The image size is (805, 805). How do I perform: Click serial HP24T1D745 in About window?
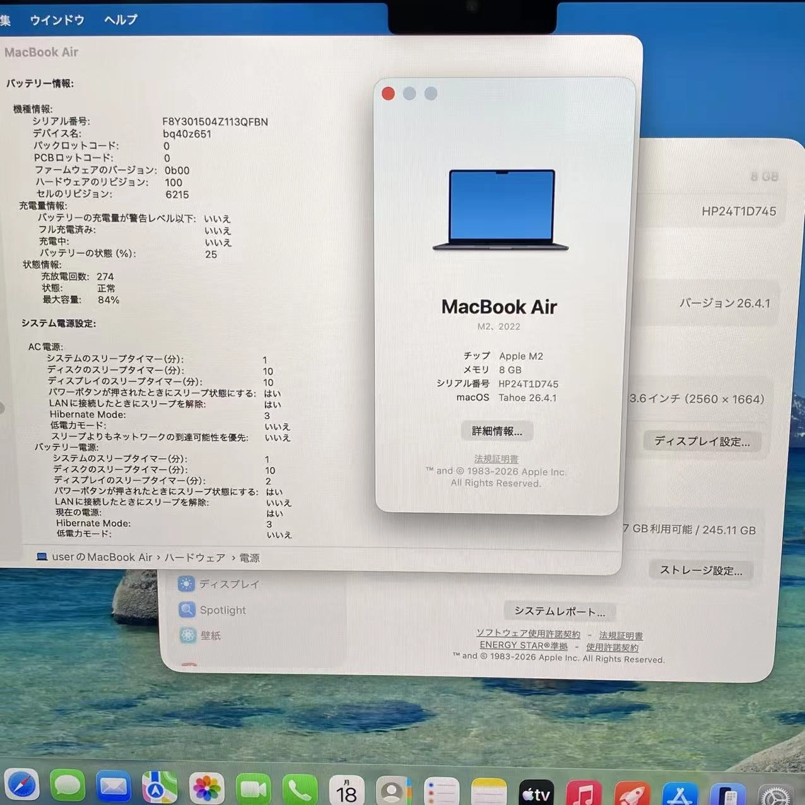click(529, 384)
